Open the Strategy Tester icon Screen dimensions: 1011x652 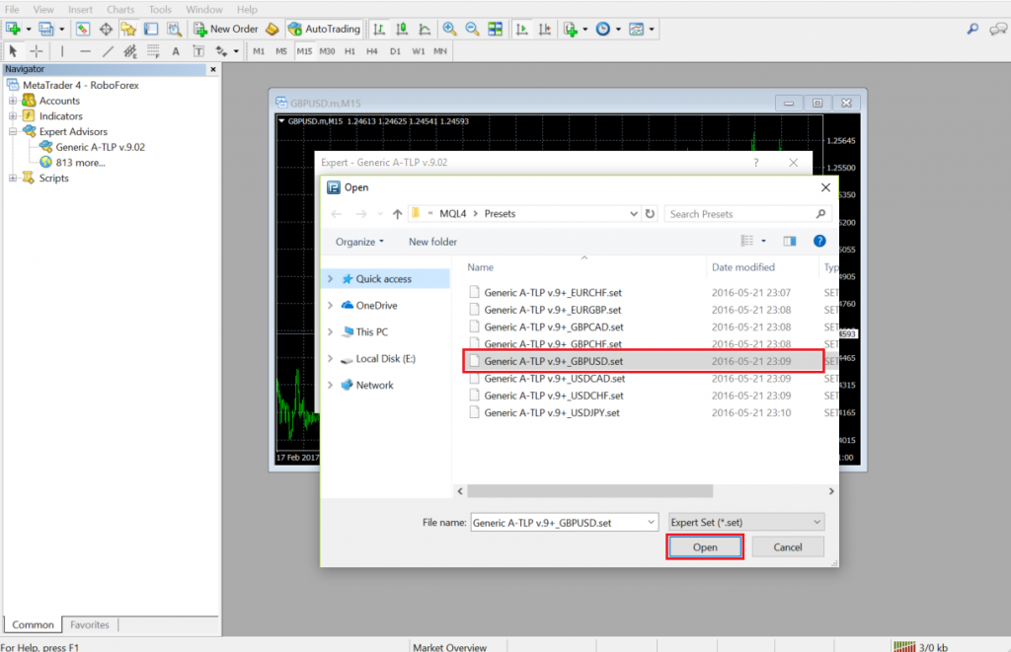pyautogui.click(x=174, y=29)
